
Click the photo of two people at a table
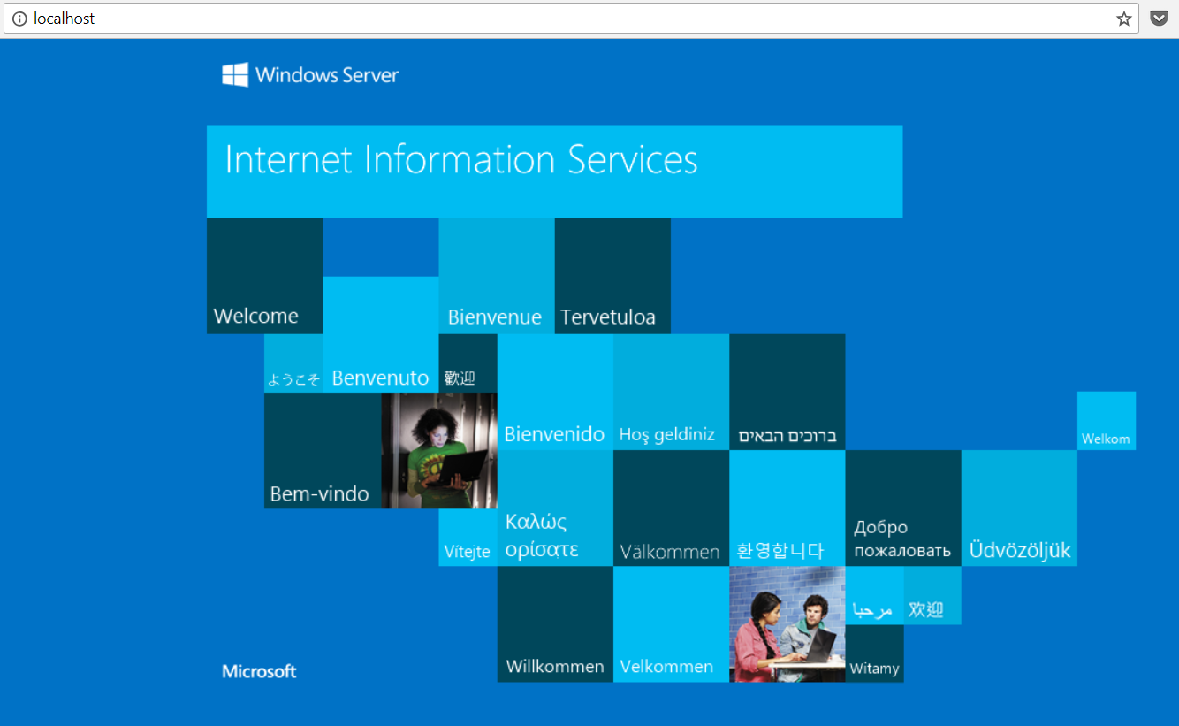click(787, 625)
